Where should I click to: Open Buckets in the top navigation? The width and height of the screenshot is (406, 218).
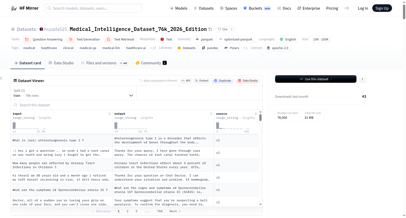click(x=257, y=8)
